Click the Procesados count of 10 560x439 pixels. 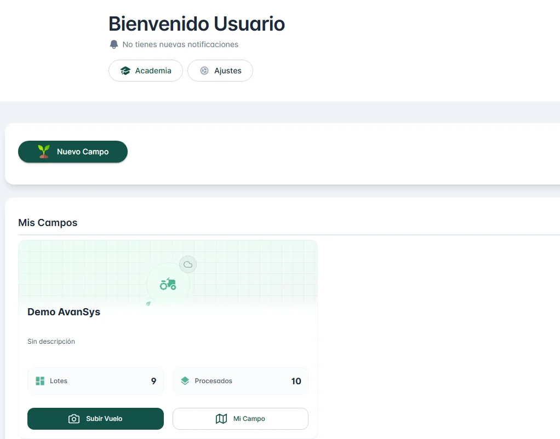296,381
